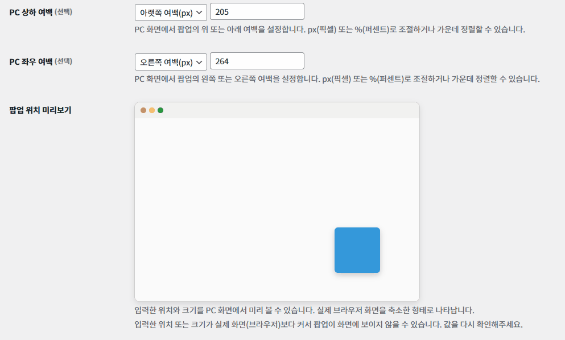Click the warning text '값을 다시 확인해주세요'
The height and width of the screenshot is (340, 565).
point(483,325)
